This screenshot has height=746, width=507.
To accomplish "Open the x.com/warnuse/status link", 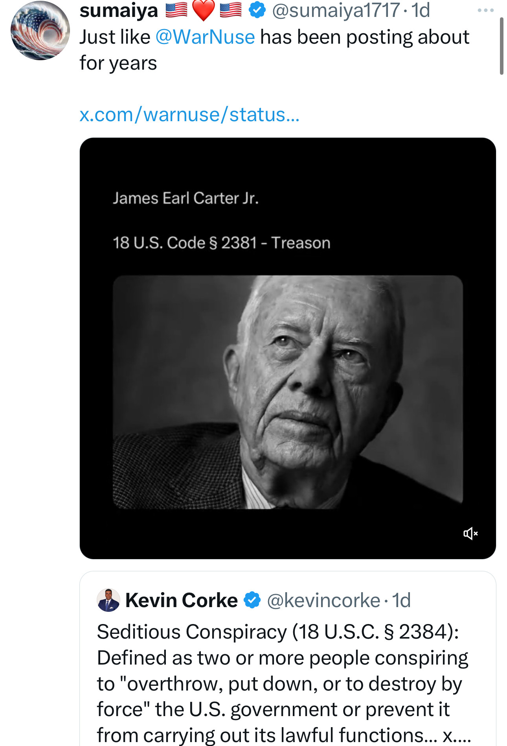I will click(x=189, y=115).
